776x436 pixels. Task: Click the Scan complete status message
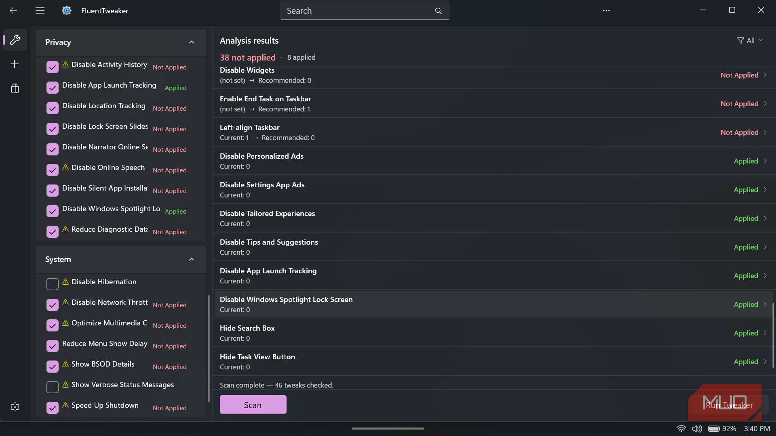(276, 385)
